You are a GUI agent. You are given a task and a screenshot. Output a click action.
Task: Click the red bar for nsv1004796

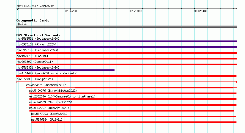127,59
